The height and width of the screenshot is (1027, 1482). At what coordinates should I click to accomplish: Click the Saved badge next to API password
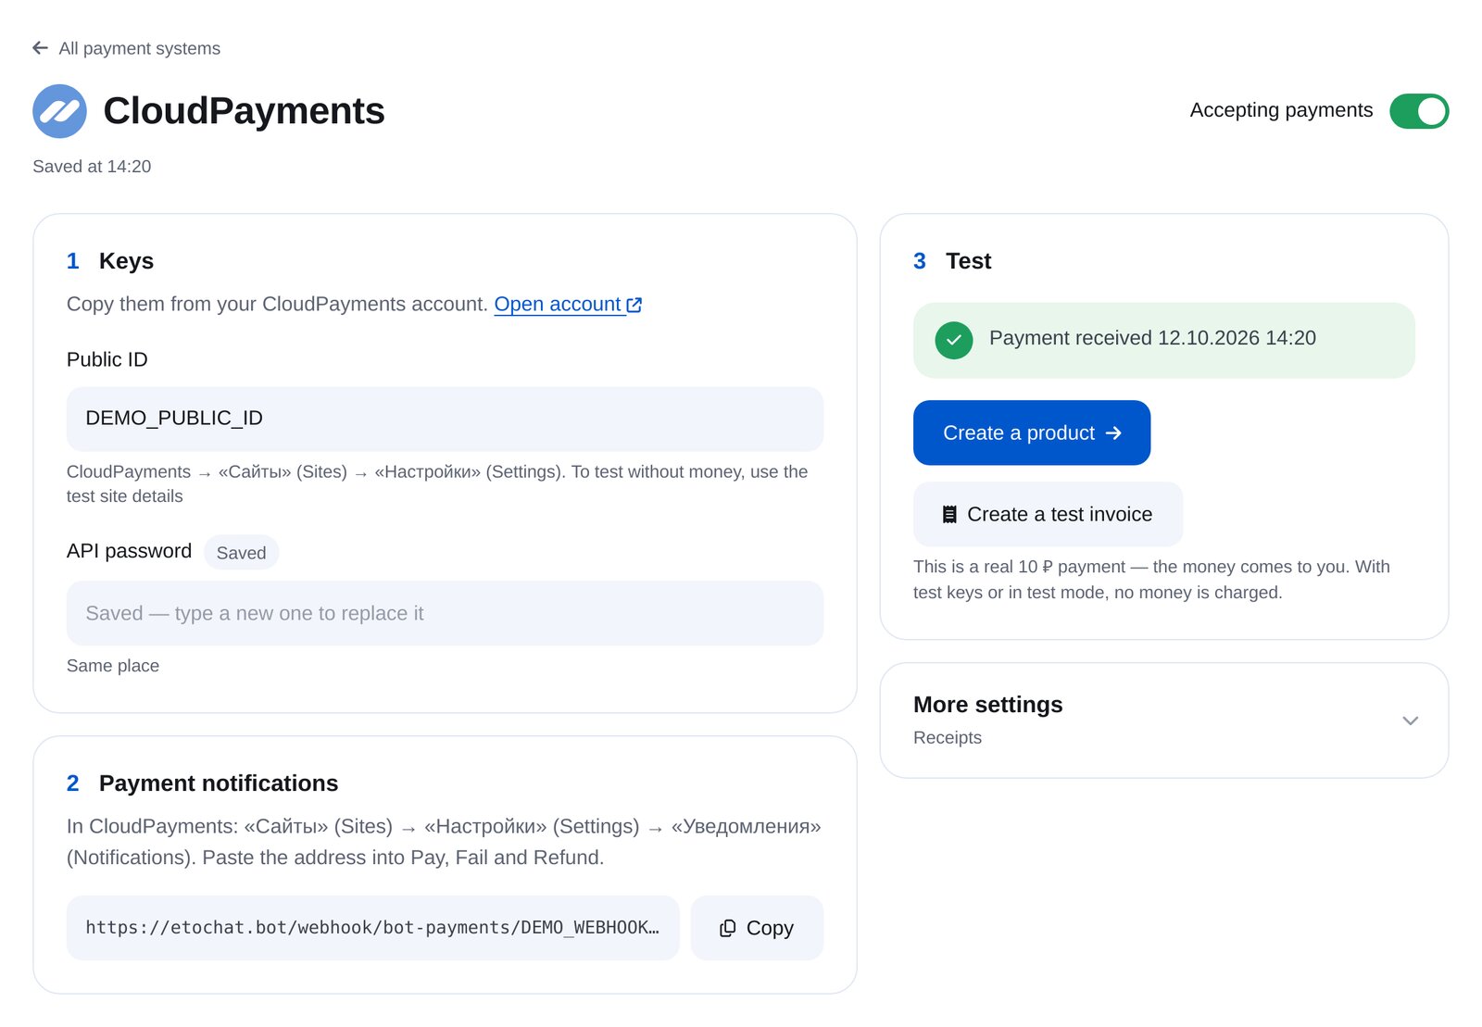241,553
